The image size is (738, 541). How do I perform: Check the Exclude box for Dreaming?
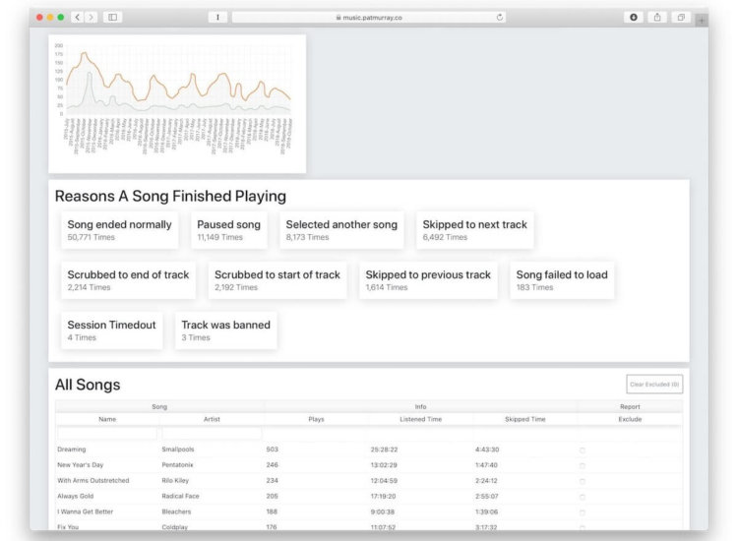coord(583,451)
